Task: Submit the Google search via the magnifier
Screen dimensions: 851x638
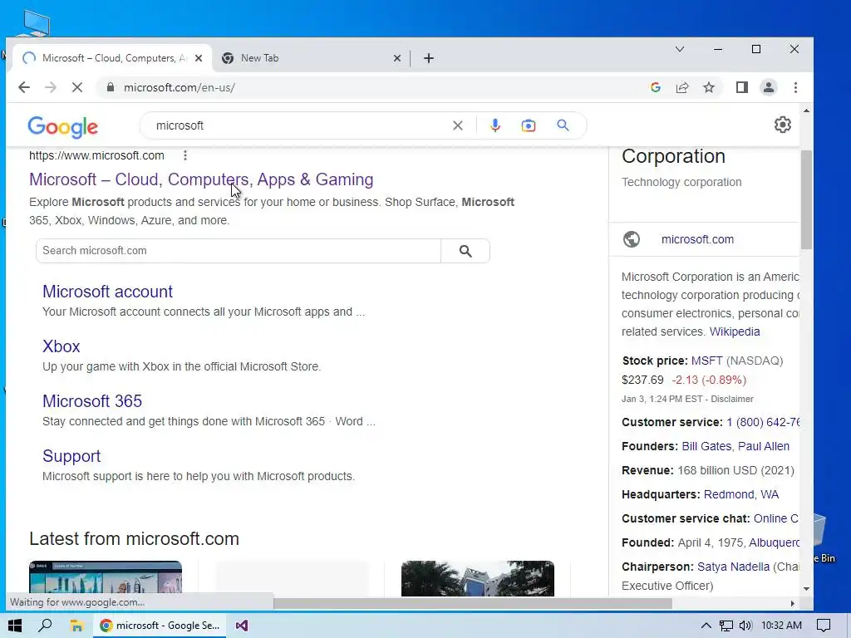Action: point(563,126)
